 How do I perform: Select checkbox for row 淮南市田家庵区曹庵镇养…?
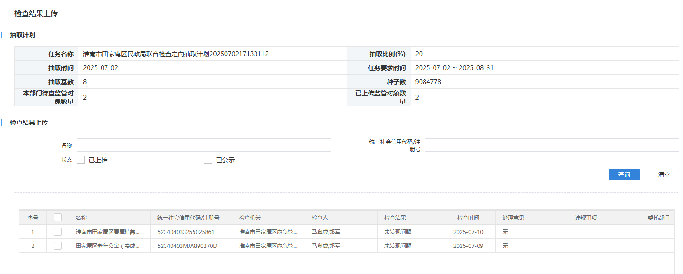(x=58, y=232)
